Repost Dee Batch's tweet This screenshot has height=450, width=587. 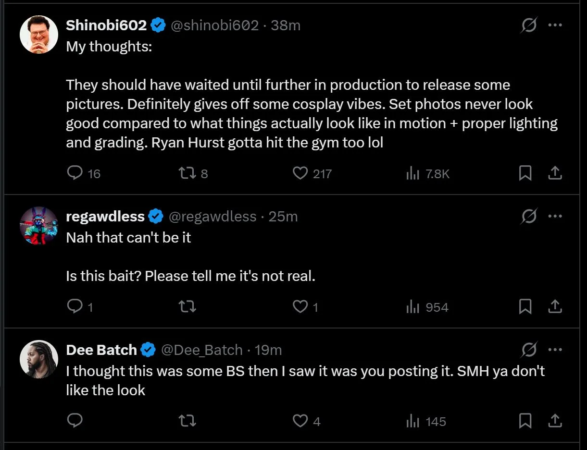[x=187, y=421]
